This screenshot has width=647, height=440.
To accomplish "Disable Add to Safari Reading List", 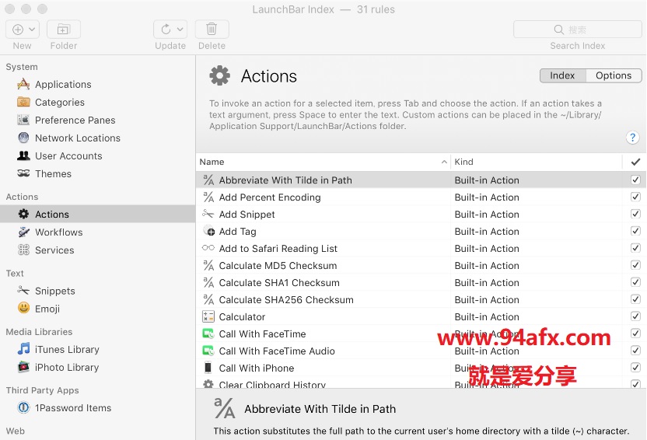I will click(x=635, y=248).
